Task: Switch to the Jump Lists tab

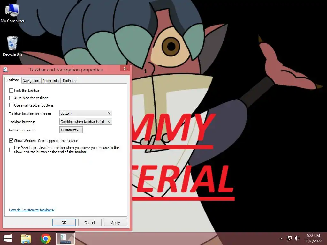Action: [x=51, y=81]
